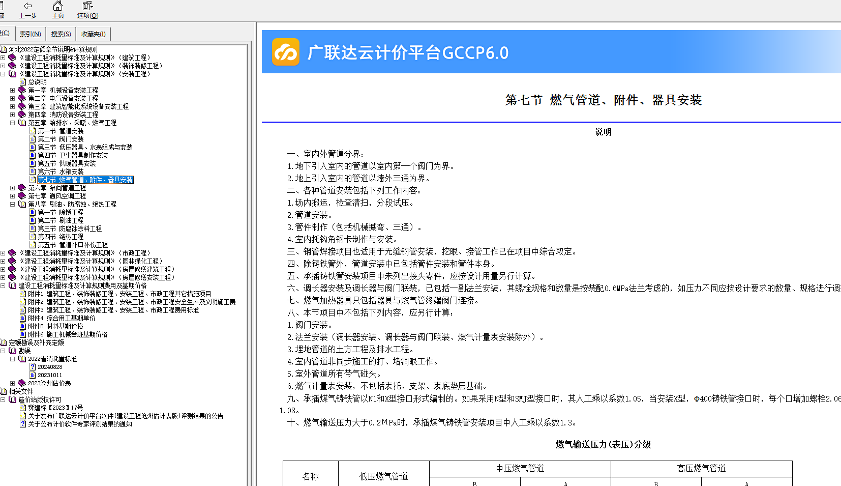841x486 pixels.
Task: Click the book icon of 第七章 通风空调工程
Action: tap(22, 196)
